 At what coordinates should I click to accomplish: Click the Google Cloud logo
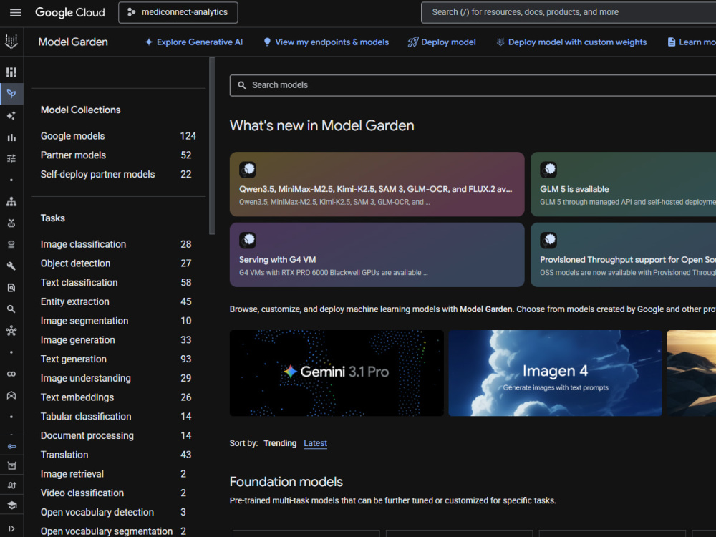[x=70, y=12]
